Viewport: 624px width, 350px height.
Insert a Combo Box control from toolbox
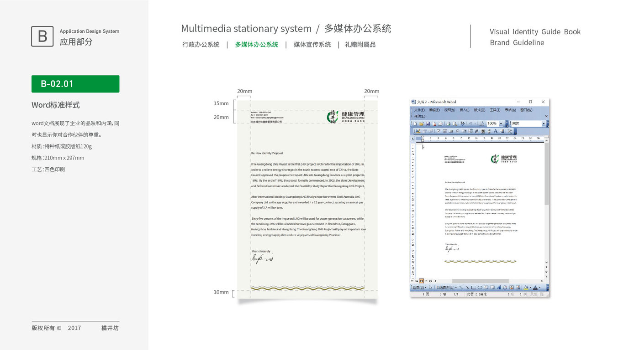pos(471,131)
